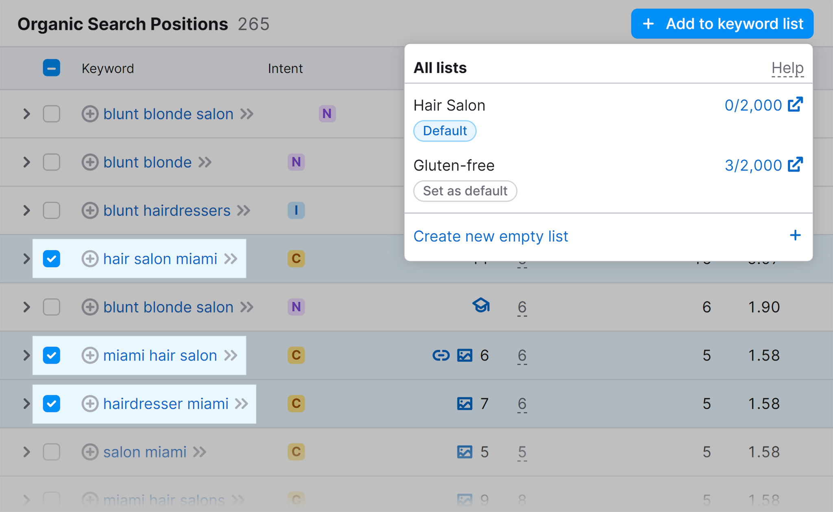Viewport: 833px width, 512px height.
Task: Open Help for keyword lists
Action: pos(787,67)
